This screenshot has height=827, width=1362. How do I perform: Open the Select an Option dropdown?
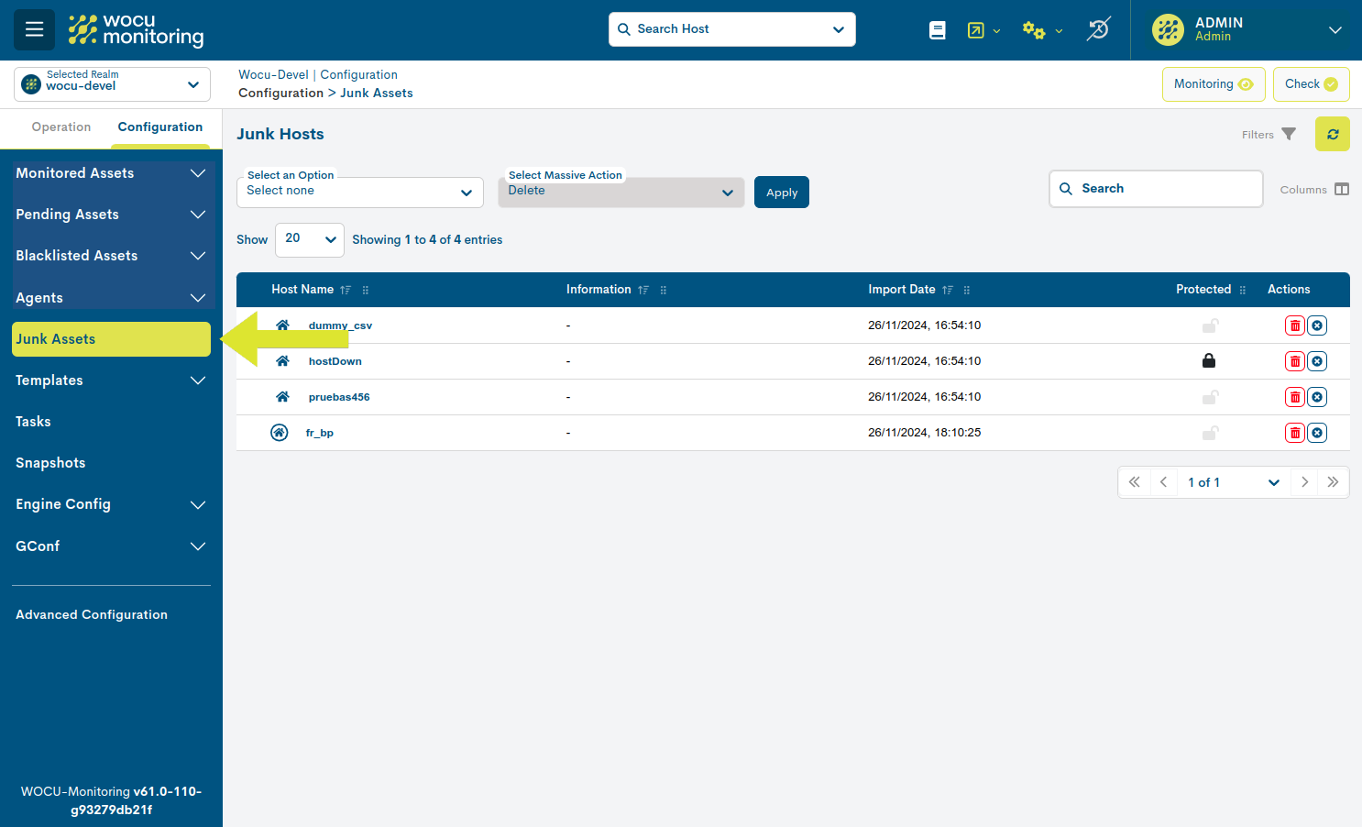(x=360, y=192)
